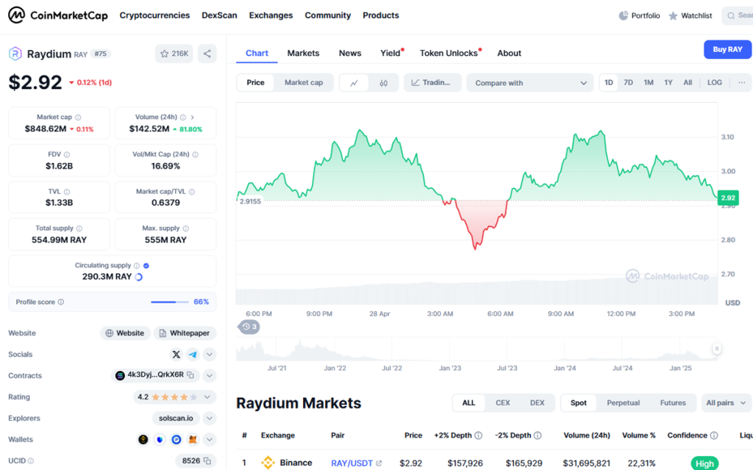Viewport: 753px width, 470px height.
Task: Open the Raydium Website link
Action: (125, 333)
